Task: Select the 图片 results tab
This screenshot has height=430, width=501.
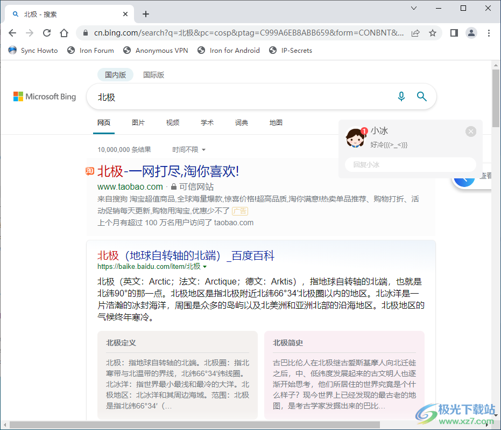Action: coord(138,122)
